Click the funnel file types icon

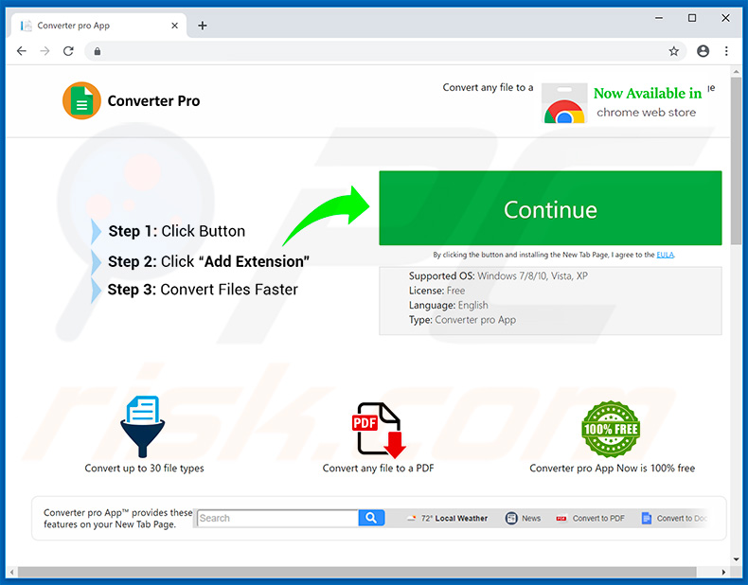(x=142, y=426)
